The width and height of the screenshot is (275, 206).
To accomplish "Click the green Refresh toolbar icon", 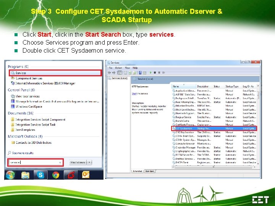I will (130, 72).
